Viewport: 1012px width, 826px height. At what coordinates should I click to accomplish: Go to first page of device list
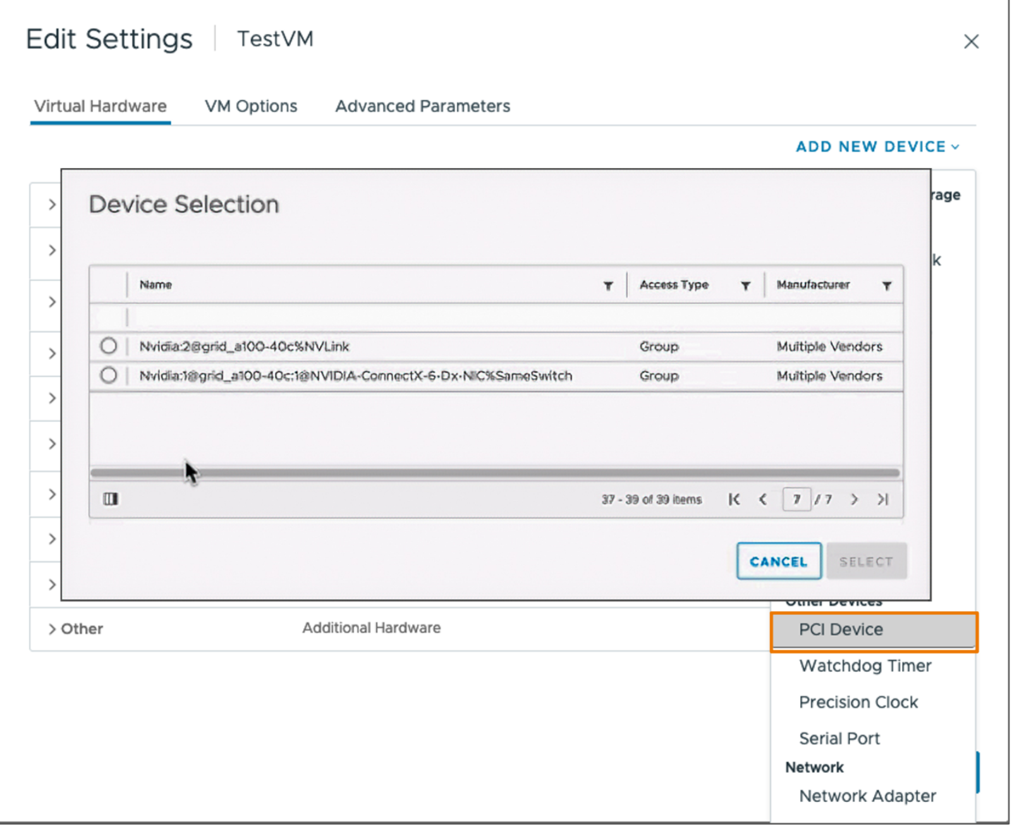734,499
